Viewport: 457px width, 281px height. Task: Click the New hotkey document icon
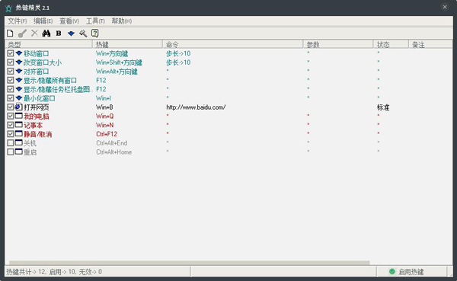[10, 34]
